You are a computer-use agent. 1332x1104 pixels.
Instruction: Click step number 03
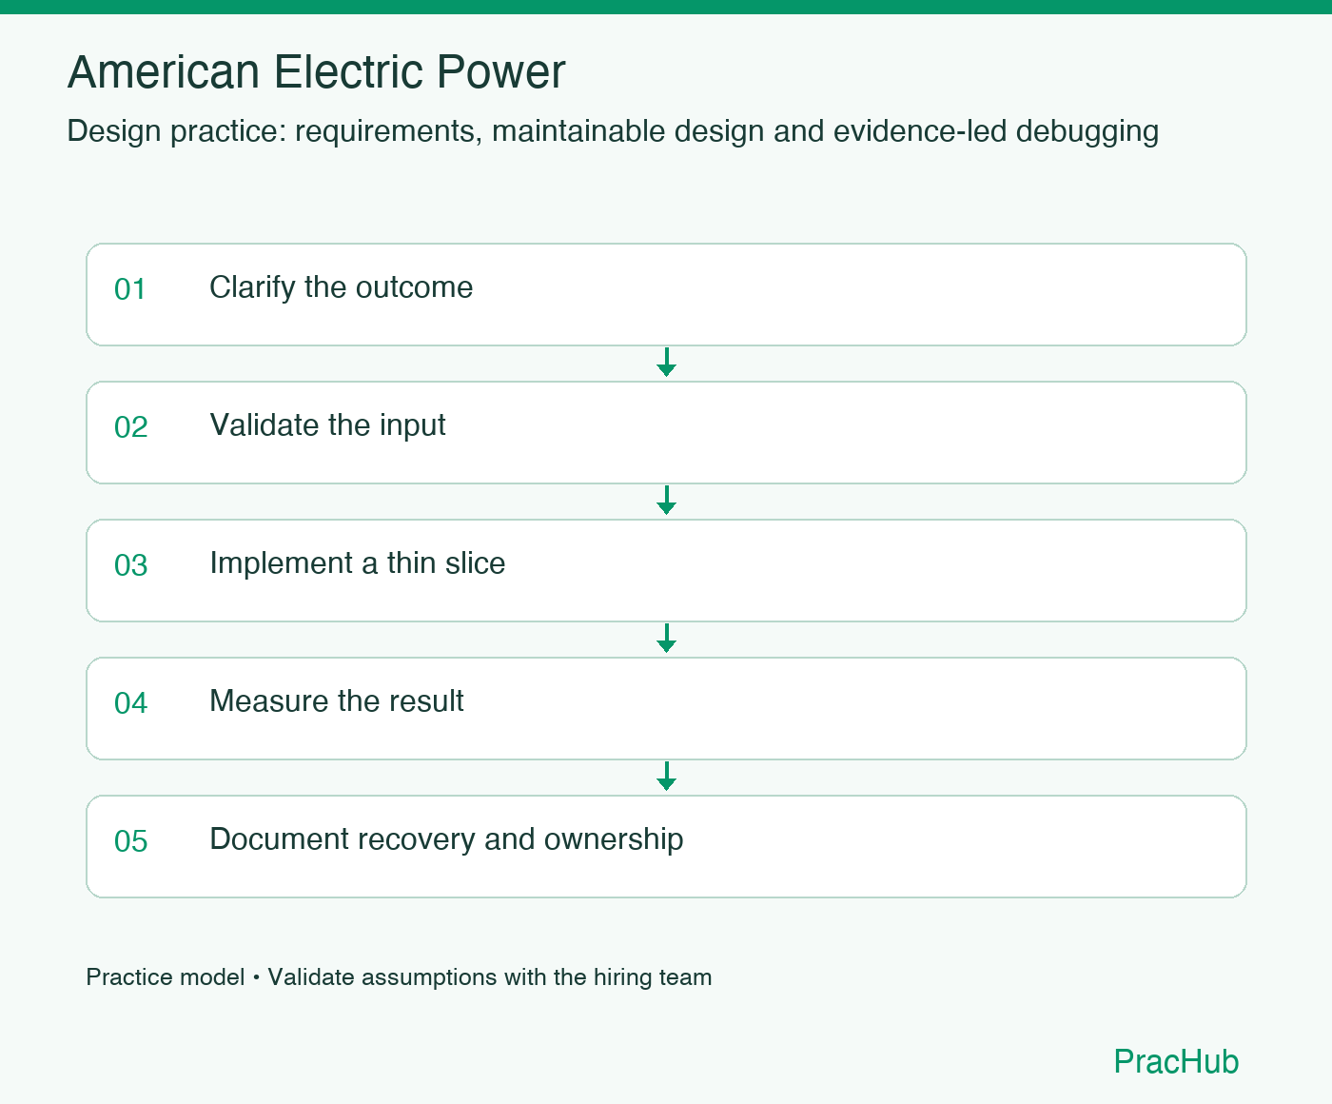point(130,565)
